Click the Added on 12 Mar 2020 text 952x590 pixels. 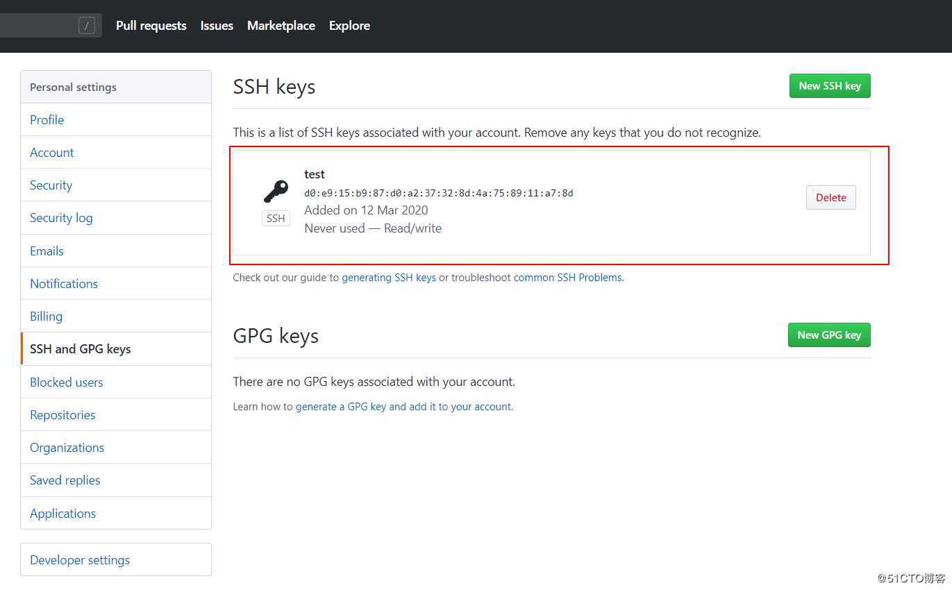click(x=366, y=210)
